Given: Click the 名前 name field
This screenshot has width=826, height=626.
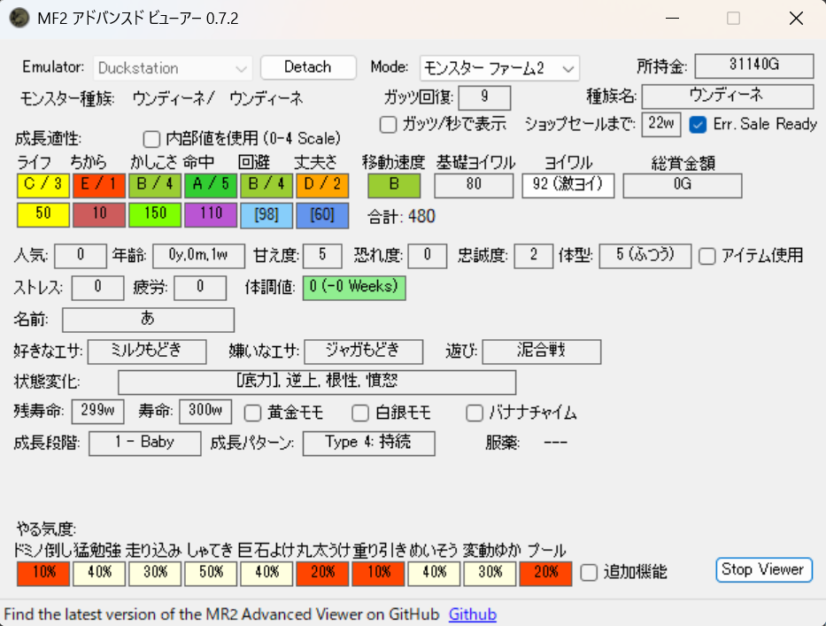Looking at the screenshot, I should tap(148, 320).
